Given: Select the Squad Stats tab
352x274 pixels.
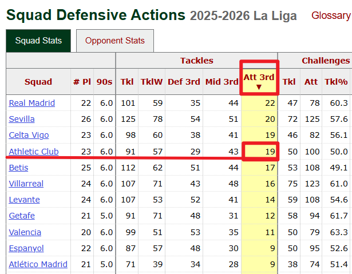Looking at the screenshot, I should tap(38, 41).
